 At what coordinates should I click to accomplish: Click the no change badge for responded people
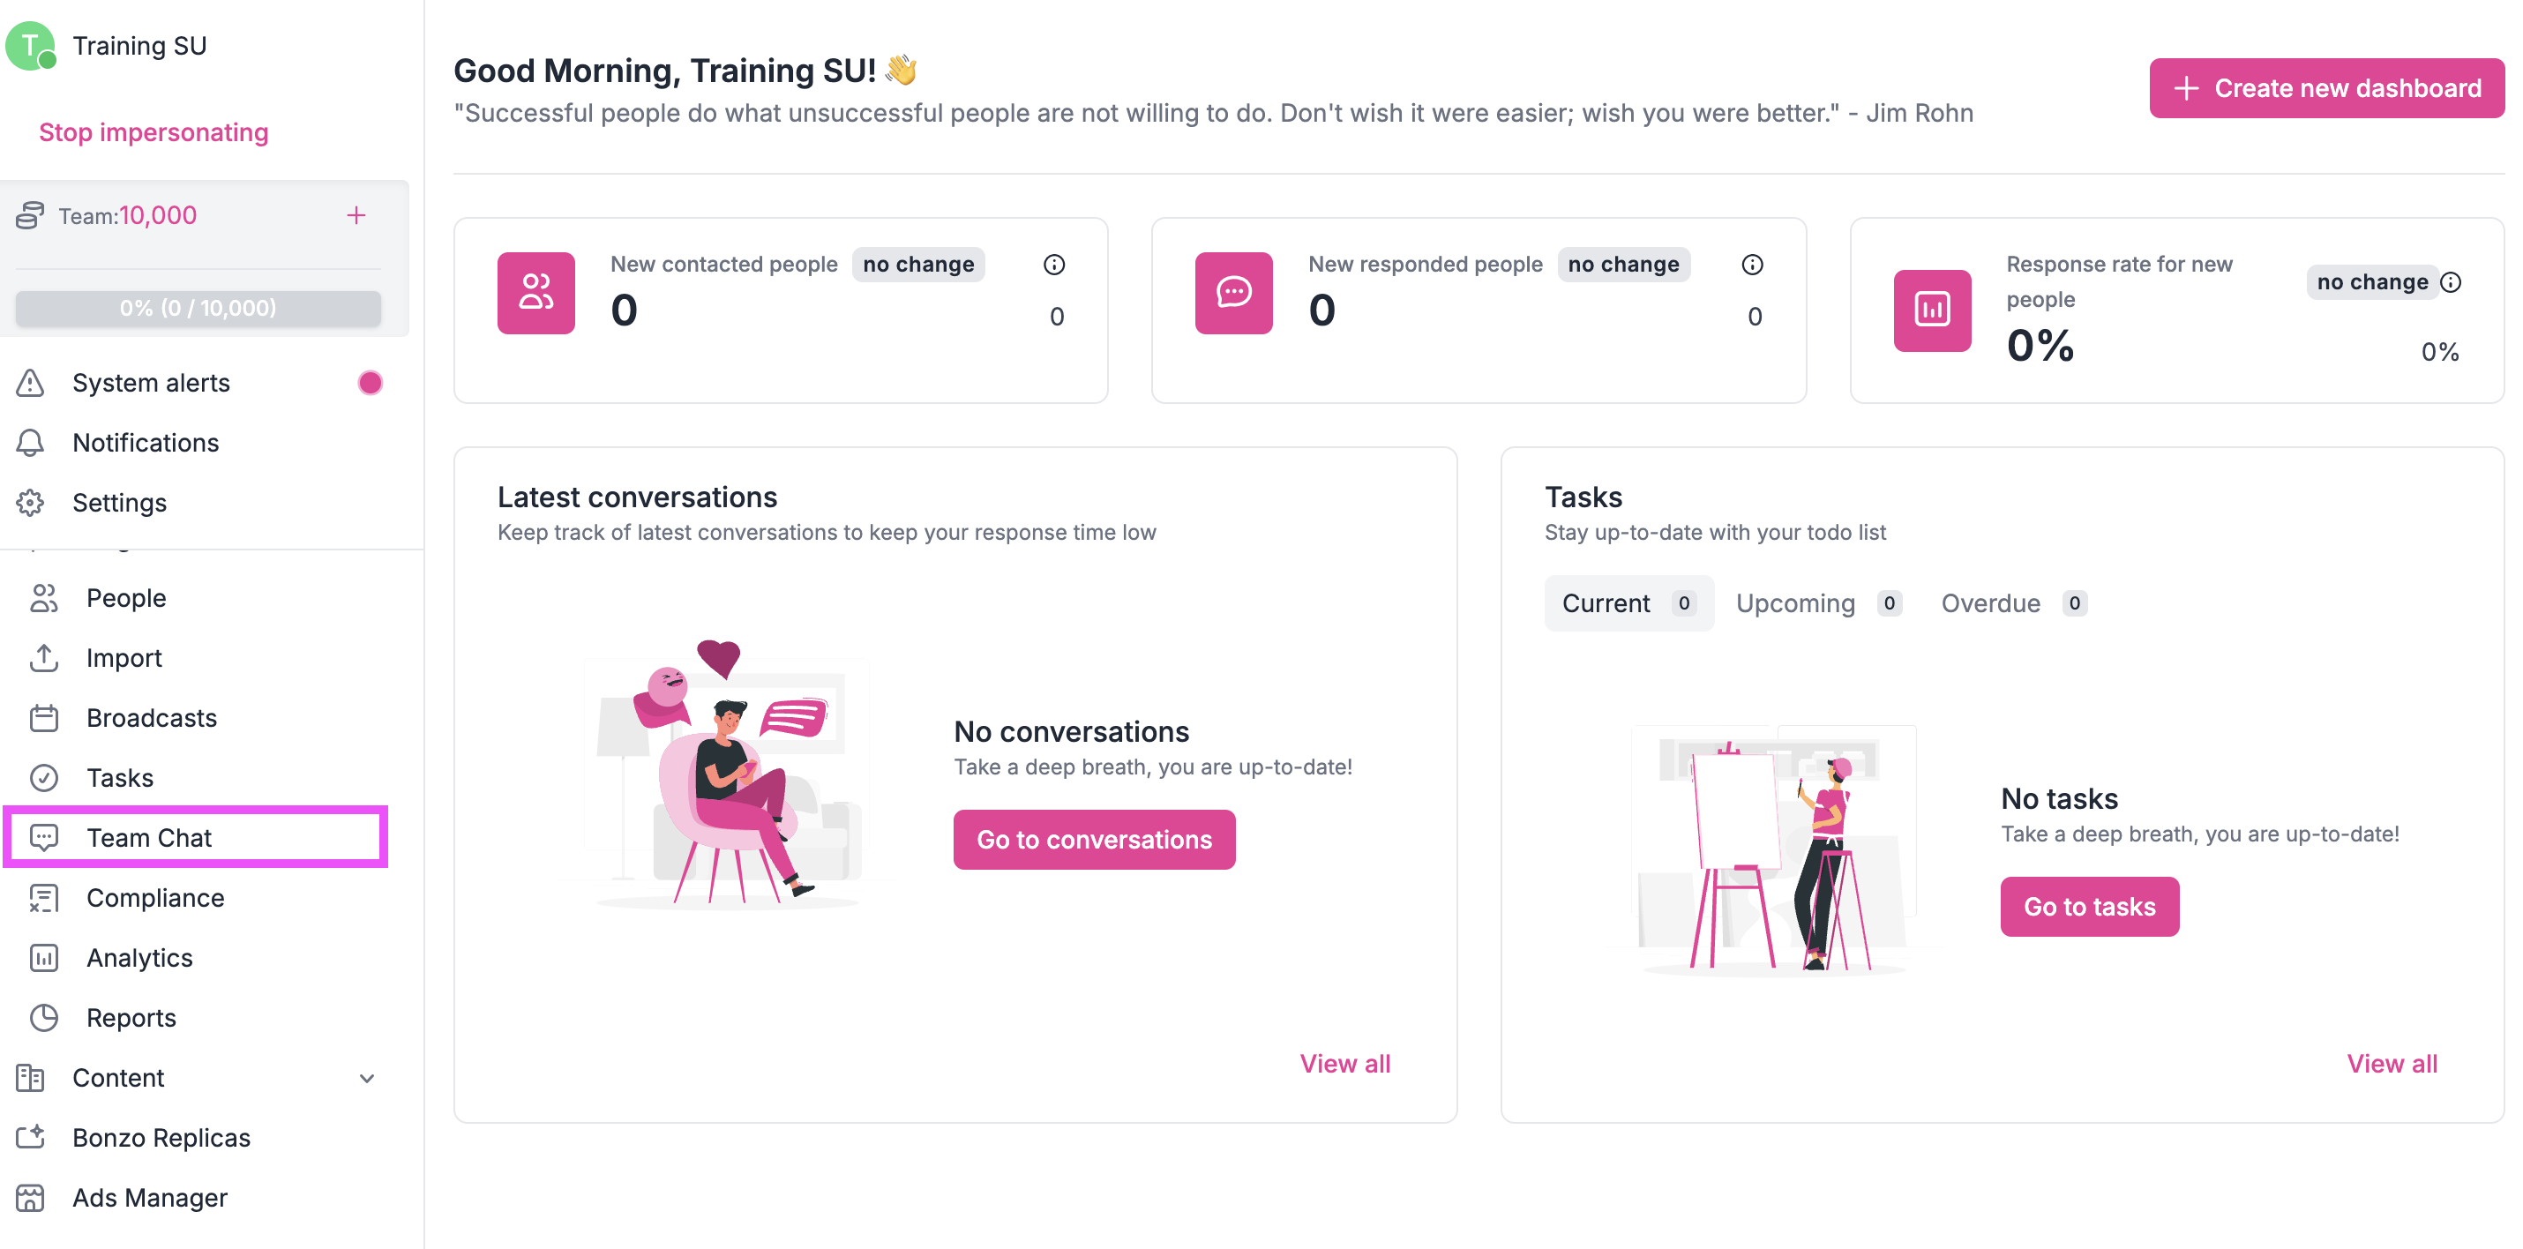(1623, 265)
